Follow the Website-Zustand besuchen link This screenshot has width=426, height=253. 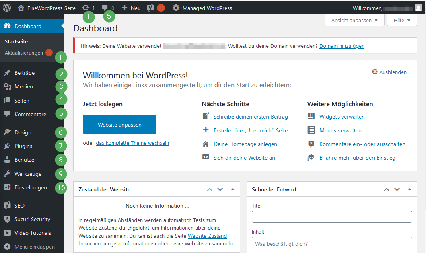207,236
